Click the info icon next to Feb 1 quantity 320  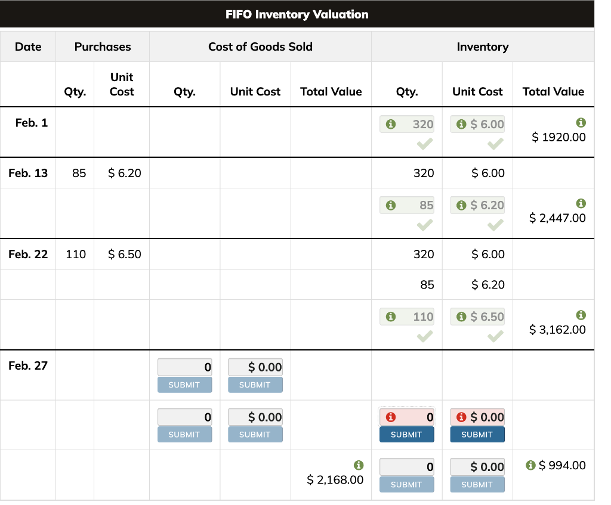click(392, 123)
